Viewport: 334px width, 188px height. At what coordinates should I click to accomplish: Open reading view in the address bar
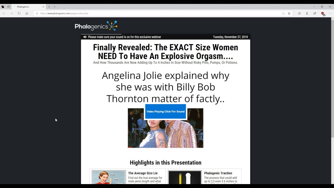(283, 13)
